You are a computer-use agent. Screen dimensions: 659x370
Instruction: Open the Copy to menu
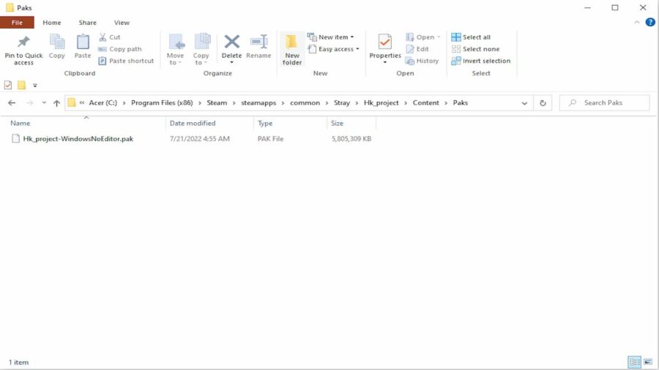pyautogui.click(x=201, y=50)
